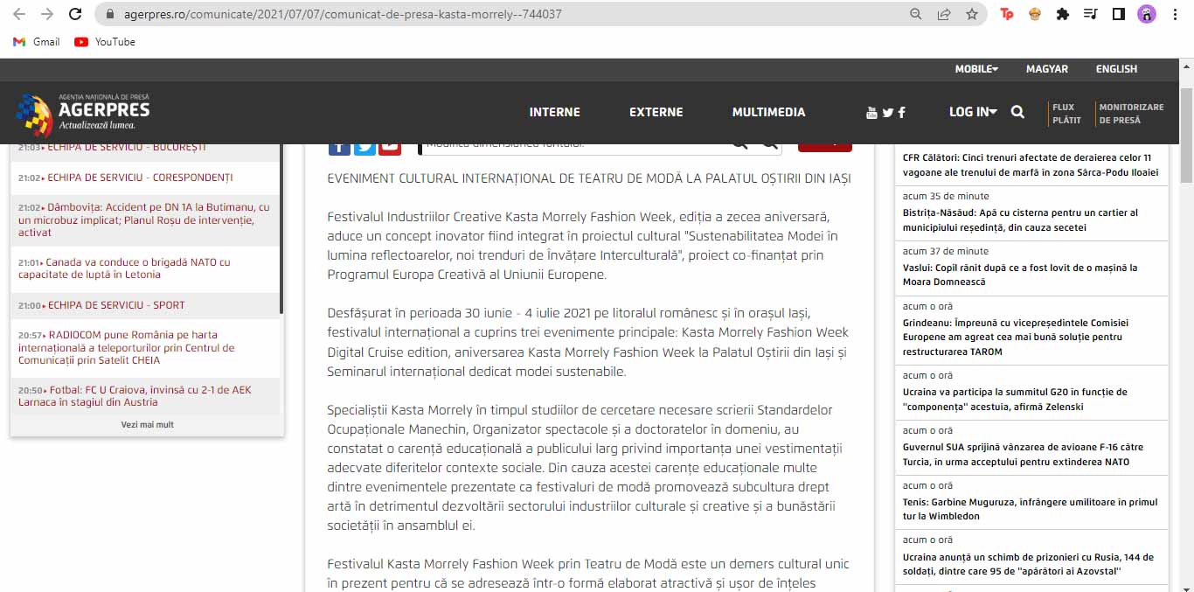The width and height of the screenshot is (1194, 592).
Task: Switch the site to MAGYAR
Action: tap(1047, 69)
